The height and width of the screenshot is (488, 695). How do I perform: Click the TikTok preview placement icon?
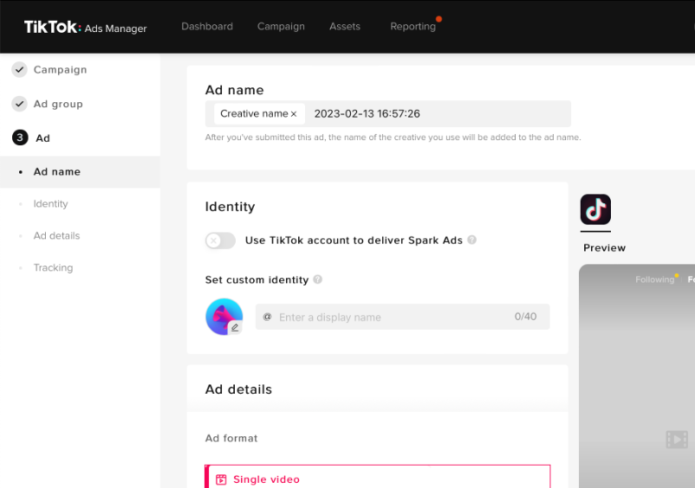point(595,209)
